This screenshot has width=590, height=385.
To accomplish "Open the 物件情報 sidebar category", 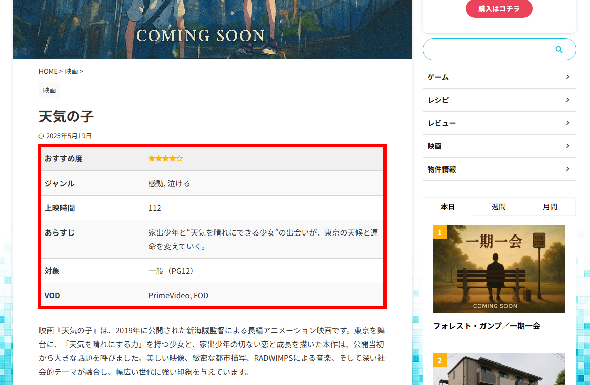I will [x=499, y=169].
